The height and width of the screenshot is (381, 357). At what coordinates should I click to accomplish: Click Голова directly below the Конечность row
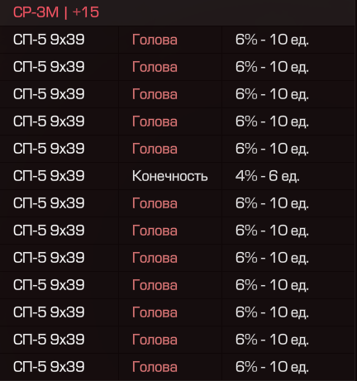pyautogui.click(x=155, y=203)
